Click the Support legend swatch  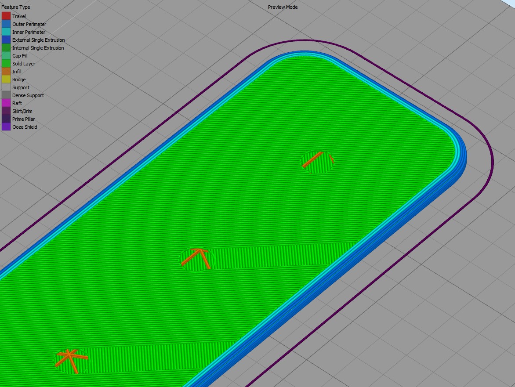6,87
